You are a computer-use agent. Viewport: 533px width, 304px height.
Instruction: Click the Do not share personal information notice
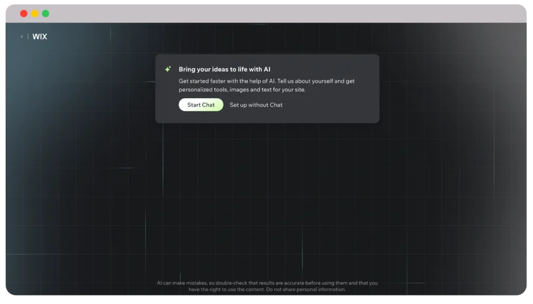tap(306, 289)
